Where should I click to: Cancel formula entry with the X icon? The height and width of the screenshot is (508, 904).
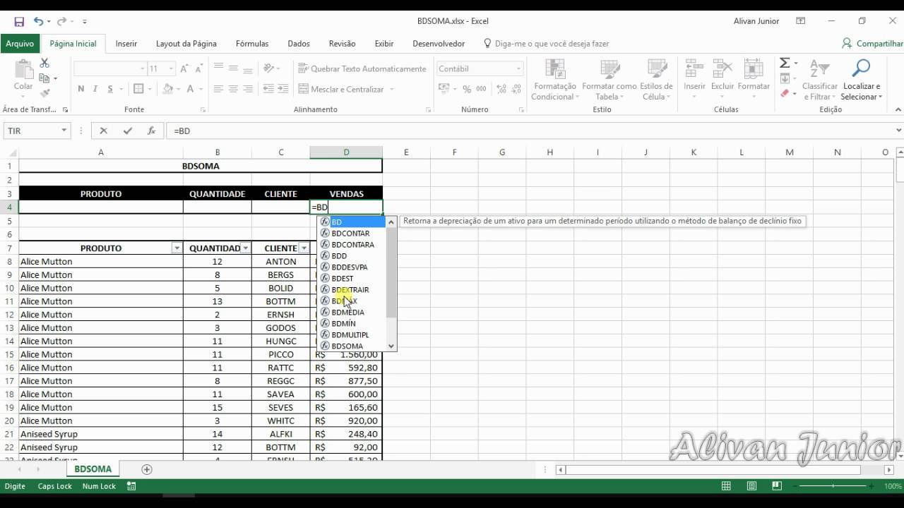pos(104,131)
